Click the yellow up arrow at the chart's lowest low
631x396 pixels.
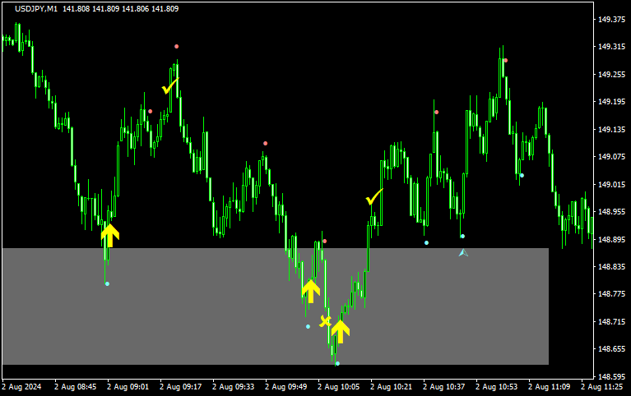(x=341, y=331)
